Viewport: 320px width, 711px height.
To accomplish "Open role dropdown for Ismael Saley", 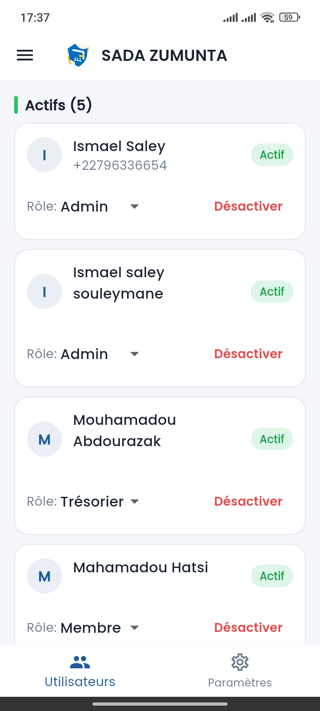I will 134,207.
